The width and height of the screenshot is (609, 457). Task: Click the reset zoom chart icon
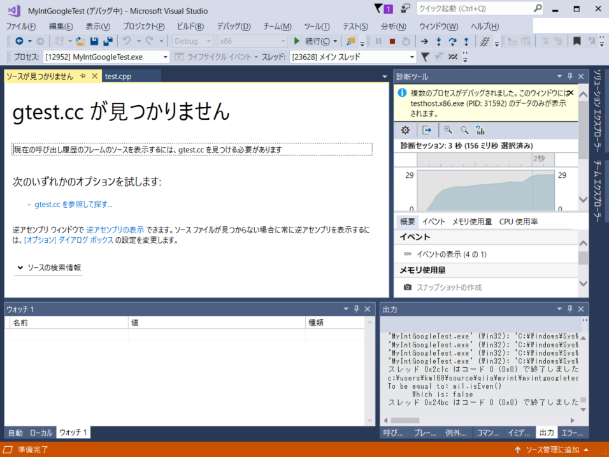point(480,130)
